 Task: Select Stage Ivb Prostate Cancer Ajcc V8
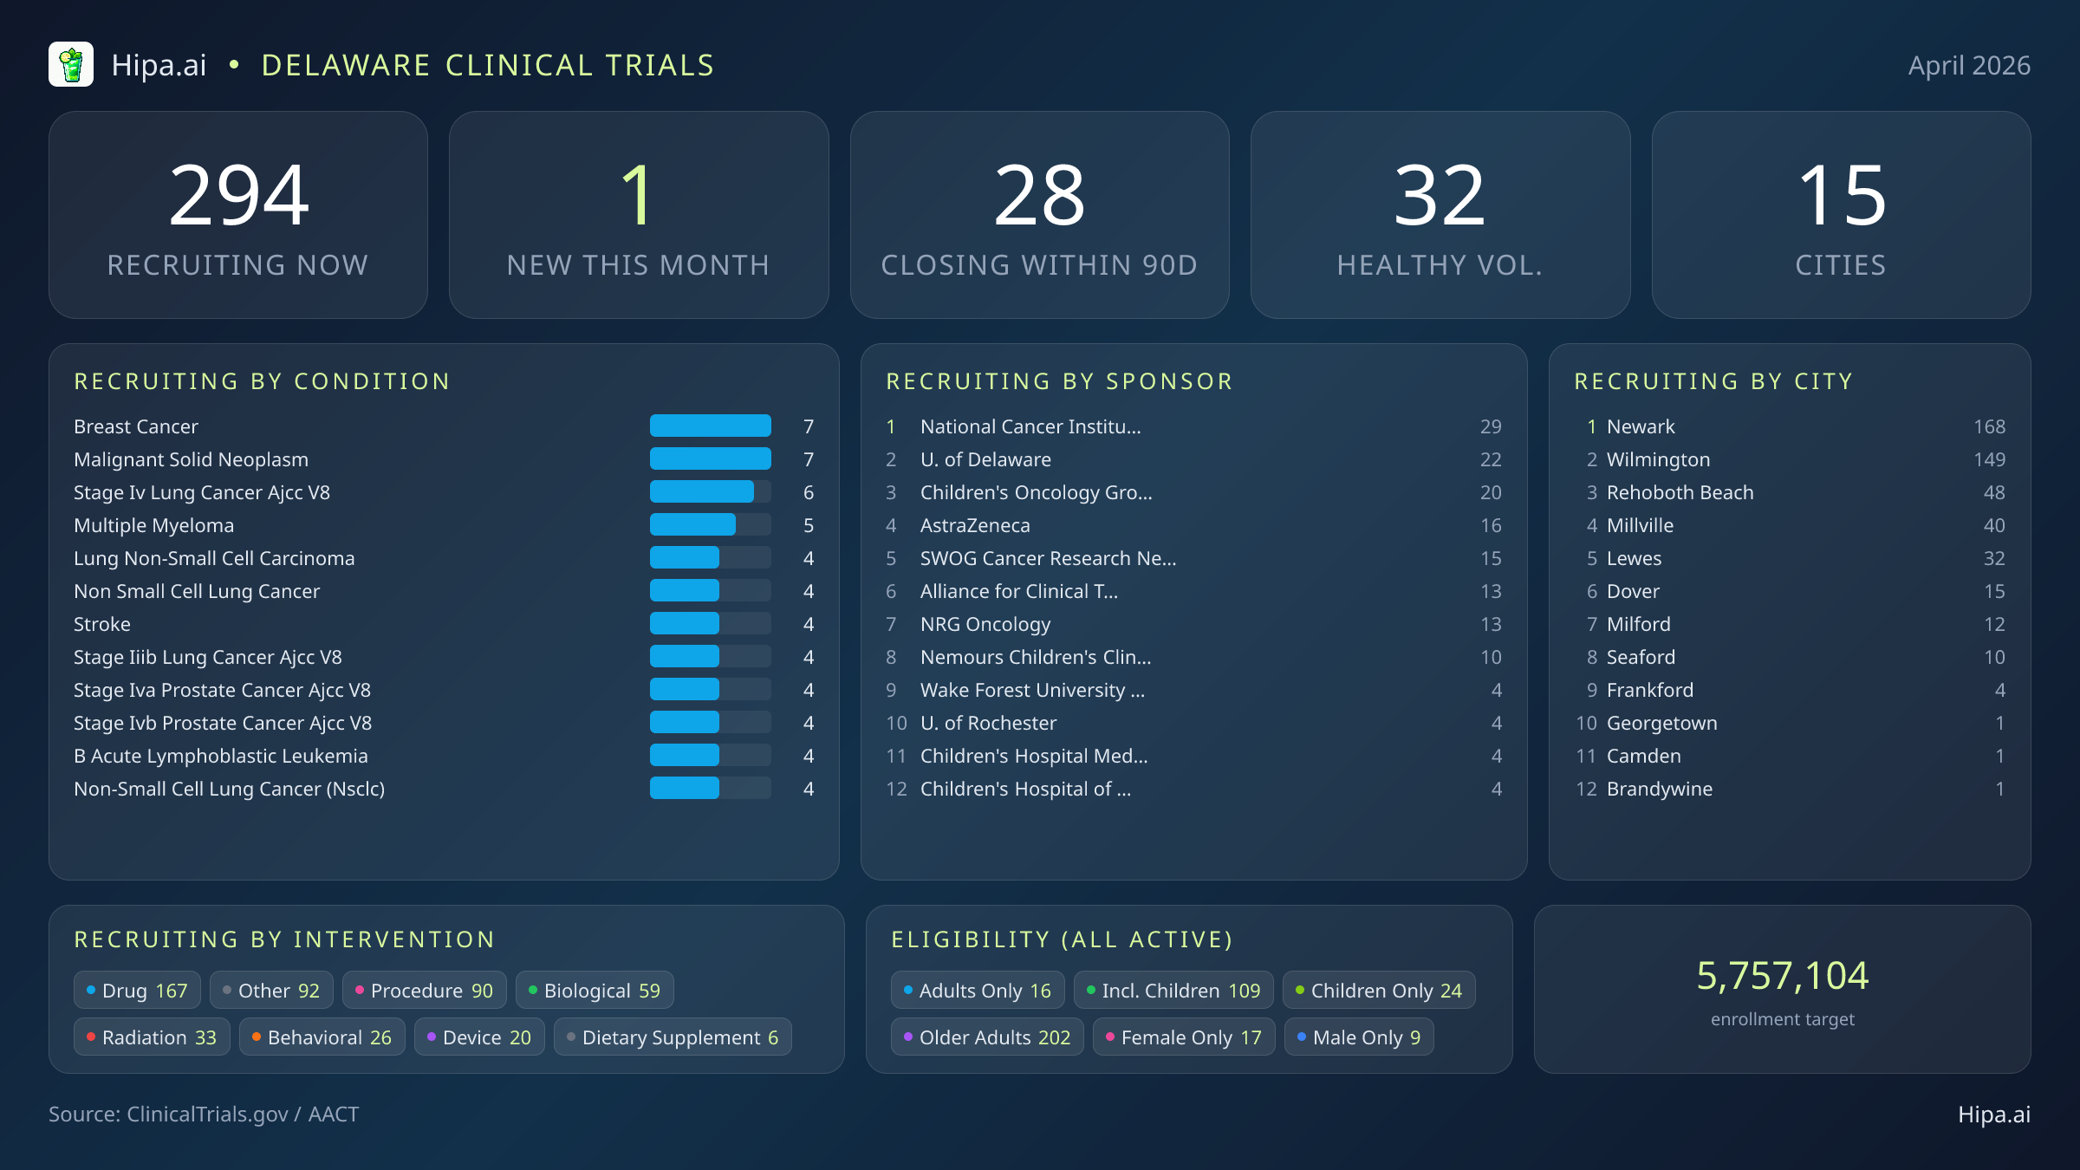click(444, 723)
